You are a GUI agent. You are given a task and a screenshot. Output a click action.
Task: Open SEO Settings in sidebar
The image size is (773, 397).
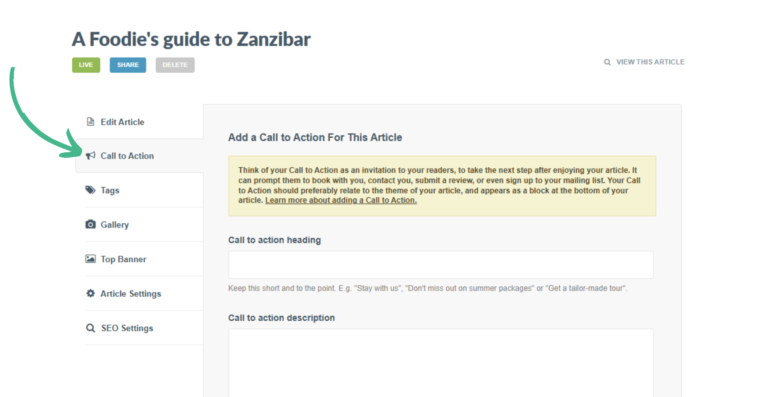(x=127, y=328)
